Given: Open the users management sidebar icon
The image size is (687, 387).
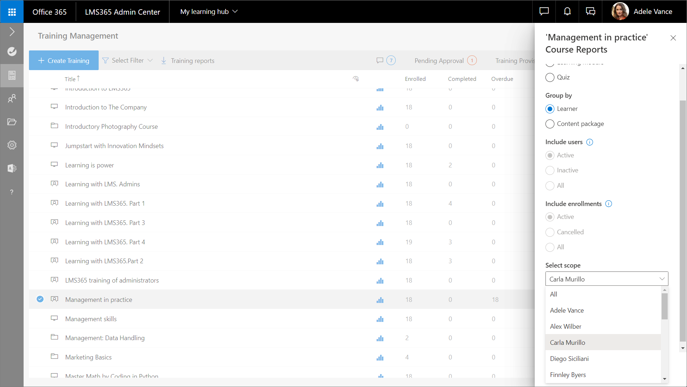Looking at the screenshot, I should click(x=12, y=98).
